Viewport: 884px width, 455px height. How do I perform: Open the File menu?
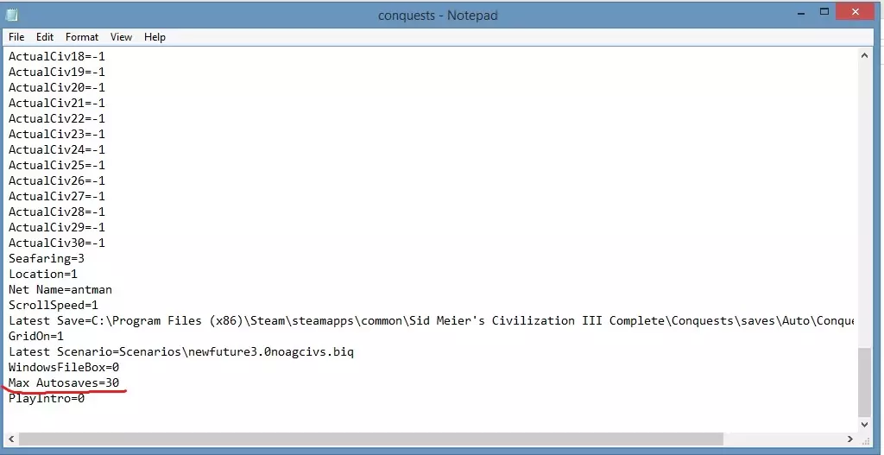click(x=16, y=37)
